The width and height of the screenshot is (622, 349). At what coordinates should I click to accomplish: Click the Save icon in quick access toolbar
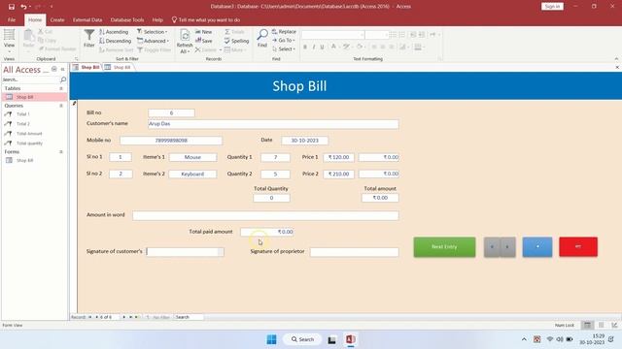pyautogui.click(x=11, y=7)
